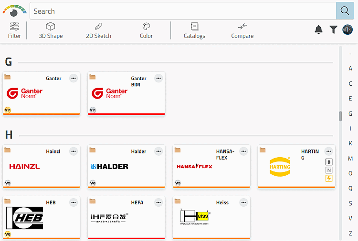Image resolution: width=358 pixels, height=241 pixels.
Task: Click the N badge on HARTING card
Action: click(329, 170)
